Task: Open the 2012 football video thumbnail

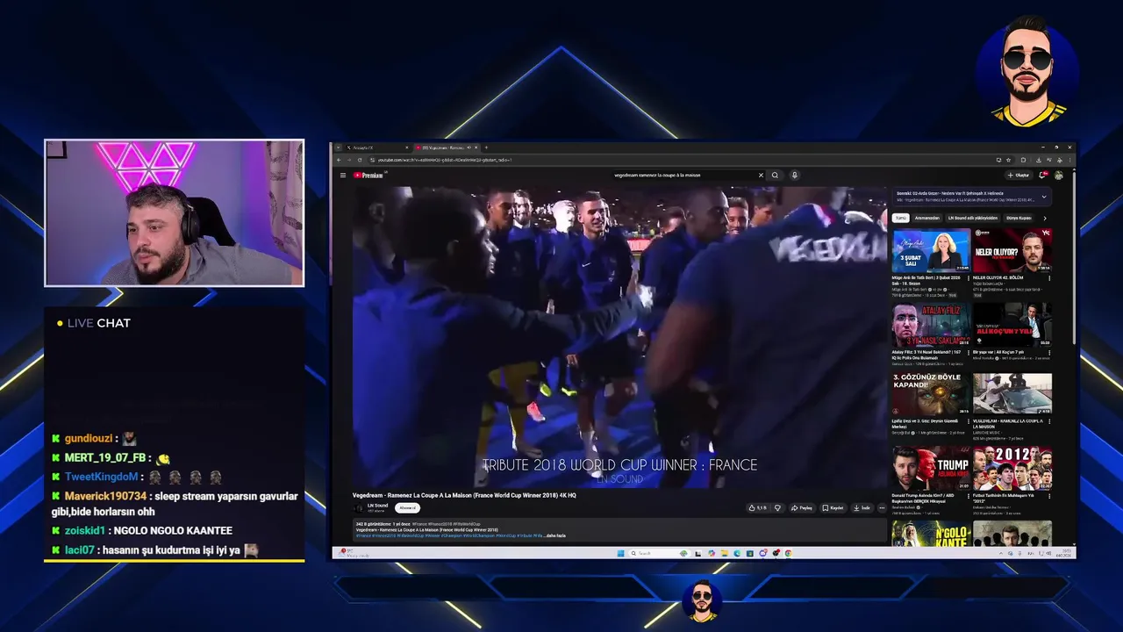Action: pyautogui.click(x=1012, y=468)
